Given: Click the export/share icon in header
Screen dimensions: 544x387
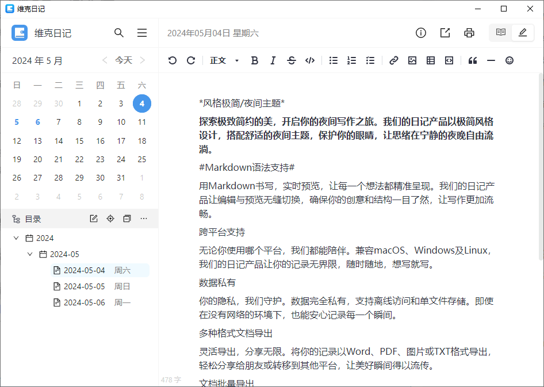Looking at the screenshot, I should tap(445, 33).
